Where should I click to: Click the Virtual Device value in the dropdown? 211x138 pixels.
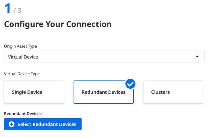coord(23,57)
